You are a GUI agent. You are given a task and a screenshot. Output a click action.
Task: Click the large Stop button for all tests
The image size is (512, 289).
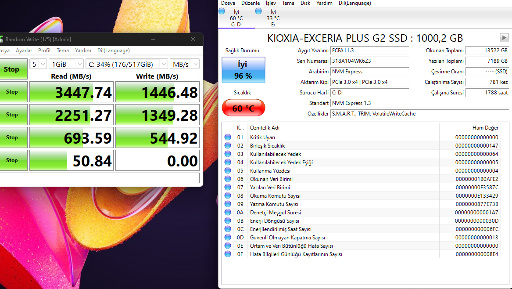pyautogui.click(x=13, y=69)
